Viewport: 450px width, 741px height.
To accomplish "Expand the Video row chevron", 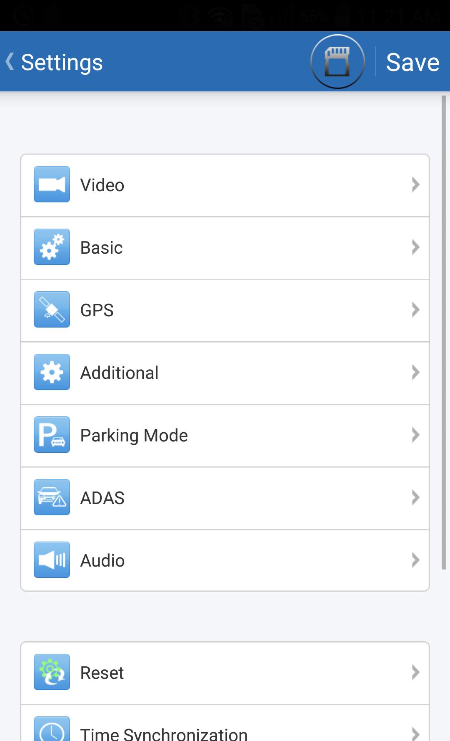I will (415, 184).
